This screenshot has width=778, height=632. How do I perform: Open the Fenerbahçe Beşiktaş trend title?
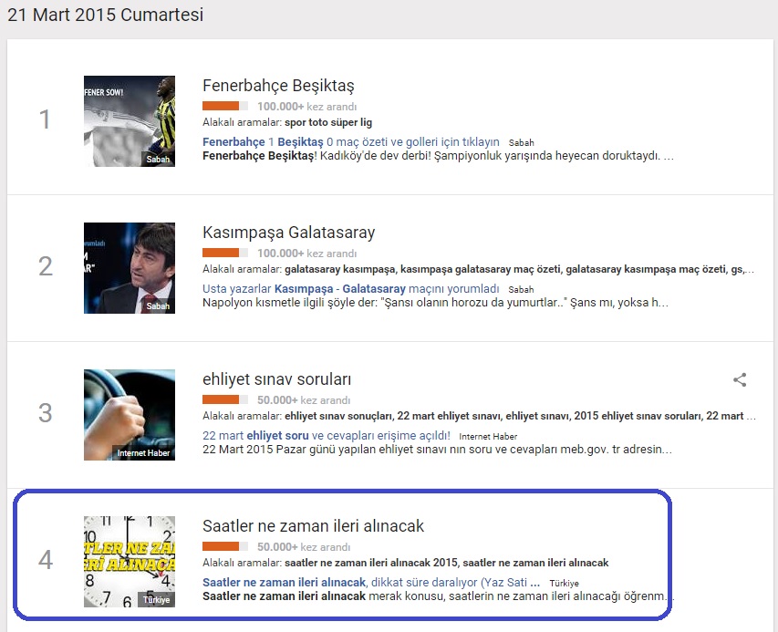(278, 86)
